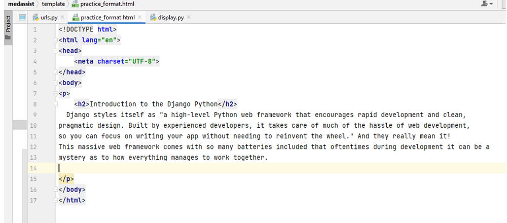Close the urls.py tab
507x223 pixels.
(62, 18)
